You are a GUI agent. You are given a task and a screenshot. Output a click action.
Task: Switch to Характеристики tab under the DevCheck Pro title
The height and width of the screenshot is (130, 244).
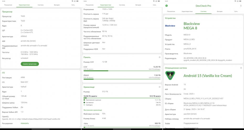tap(187, 12)
